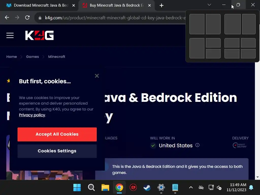Go back to previous page
260x195 pixels.
pos(7,18)
